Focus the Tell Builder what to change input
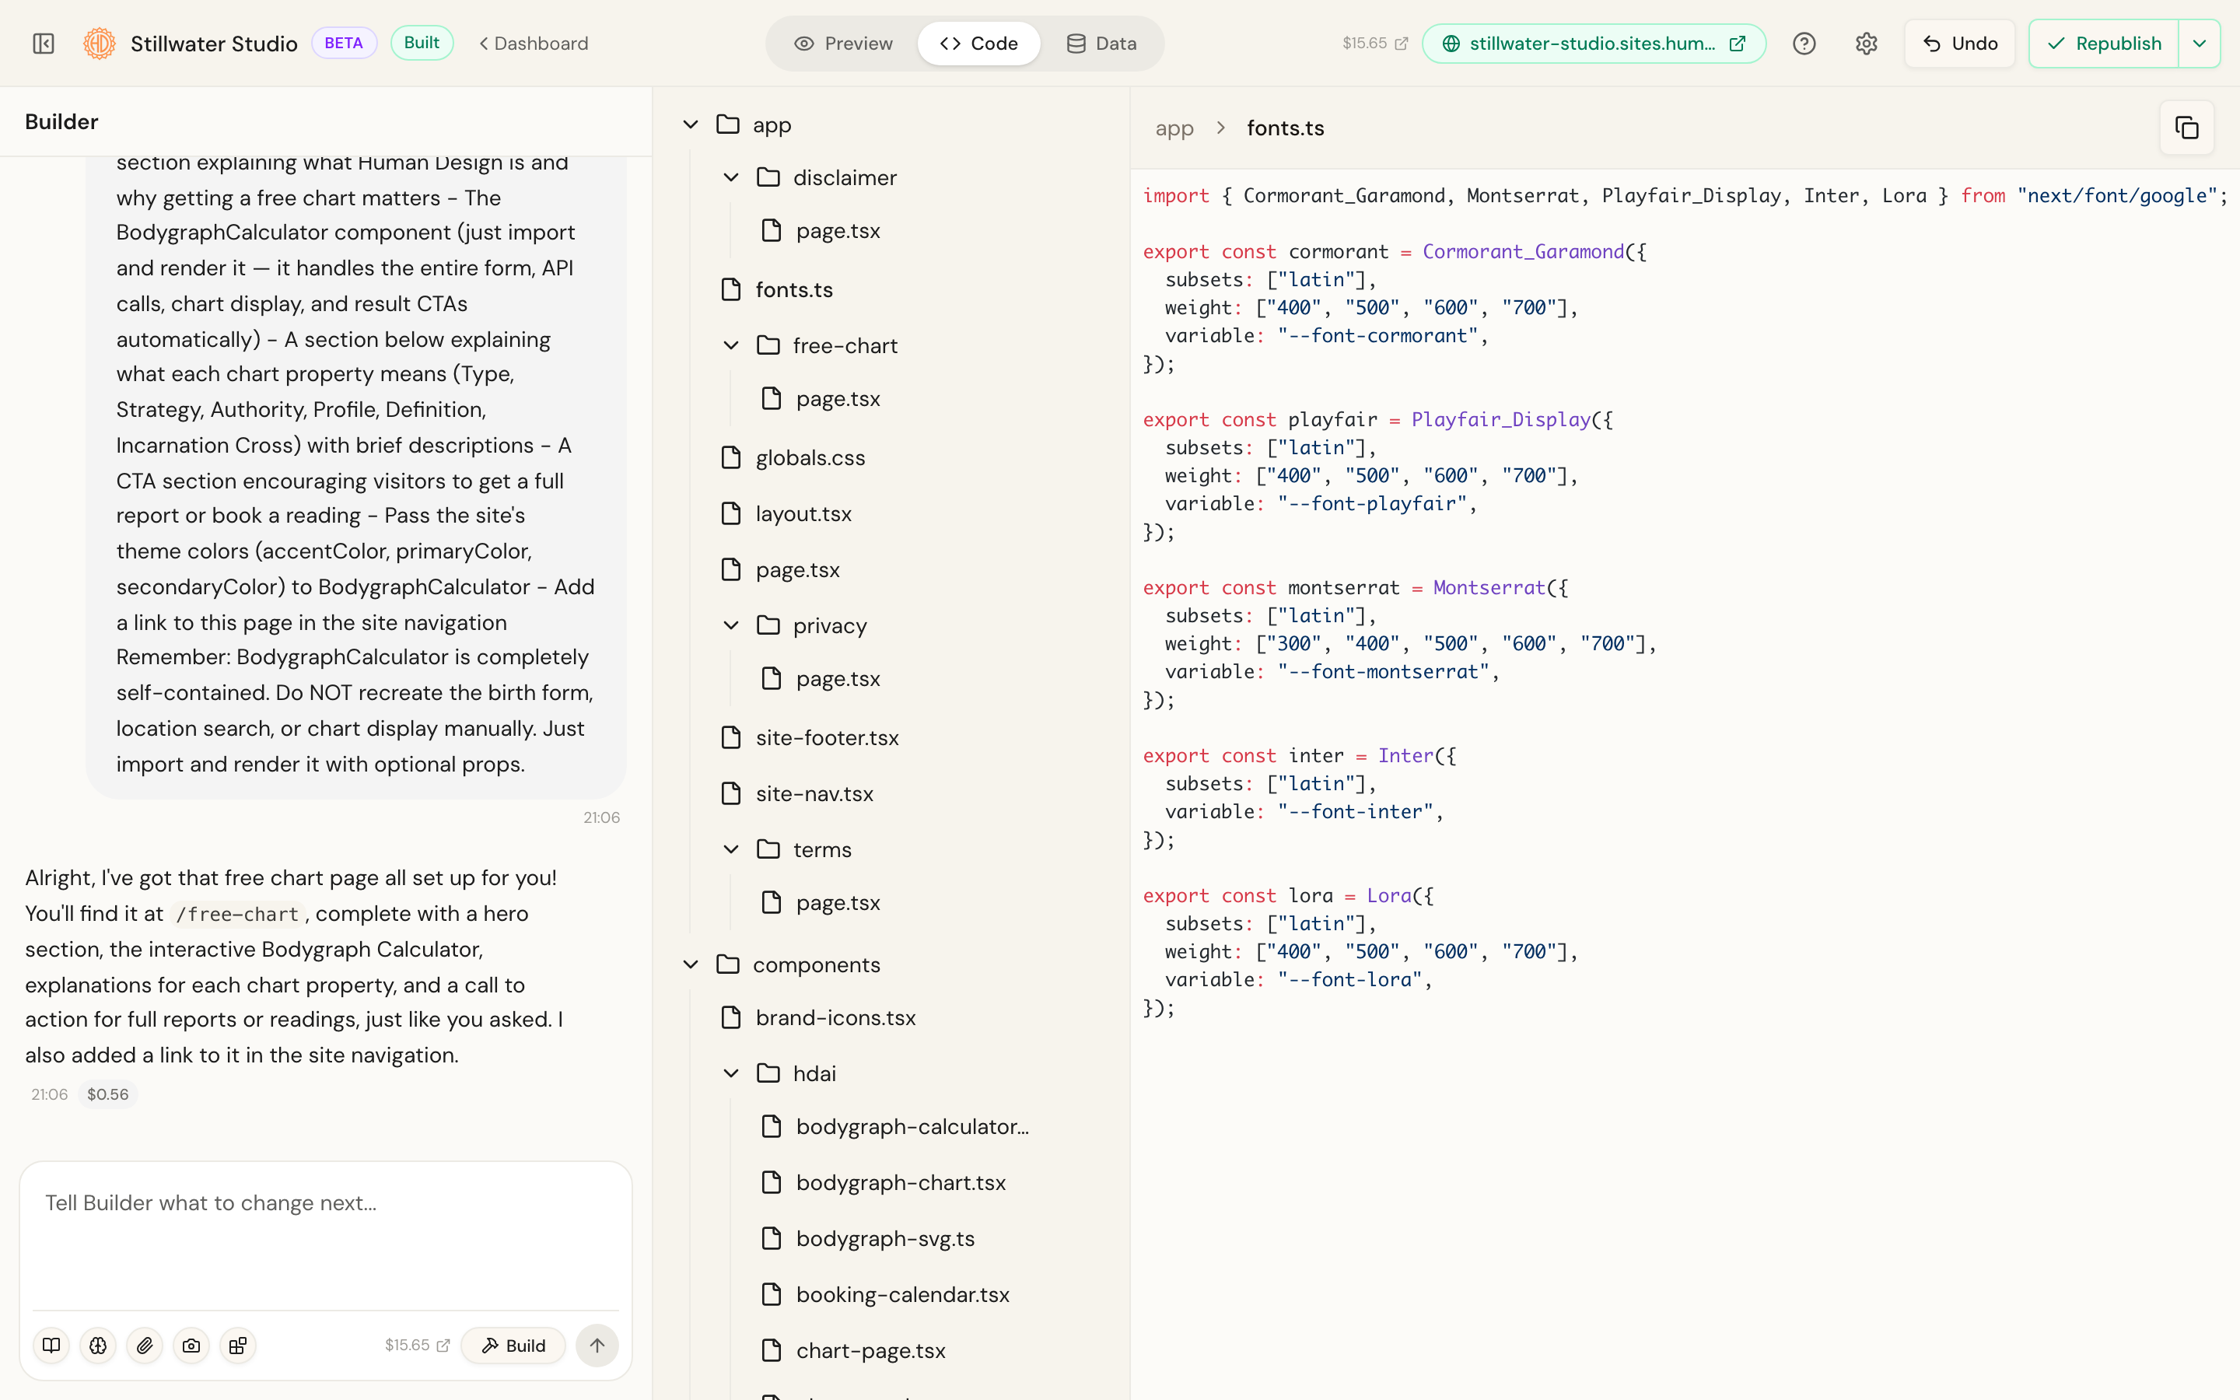2240x1400 pixels. pyautogui.click(x=326, y=1235)
